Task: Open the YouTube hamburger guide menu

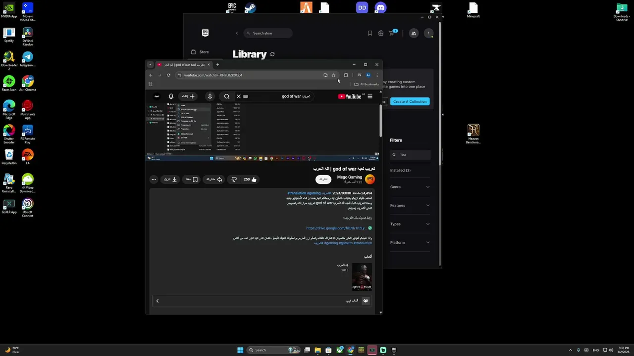Action: pyautogui.click(x=370, y=96)
